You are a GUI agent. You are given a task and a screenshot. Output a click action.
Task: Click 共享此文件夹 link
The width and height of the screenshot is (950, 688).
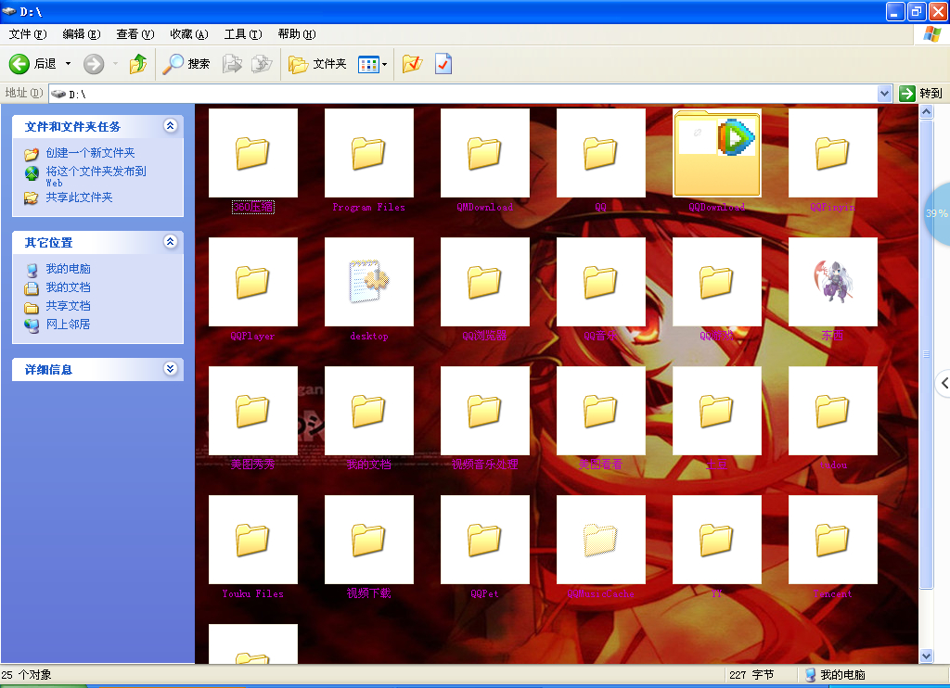pos(80,197)
